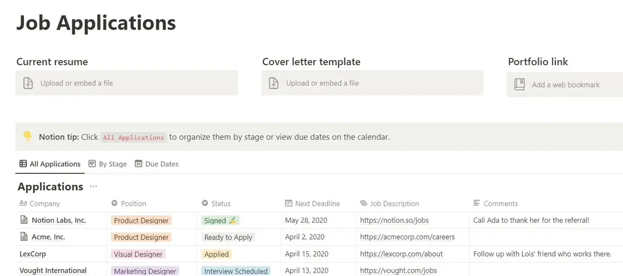
Task: Open the Acme, Inc. page icon
Action: 24,237
